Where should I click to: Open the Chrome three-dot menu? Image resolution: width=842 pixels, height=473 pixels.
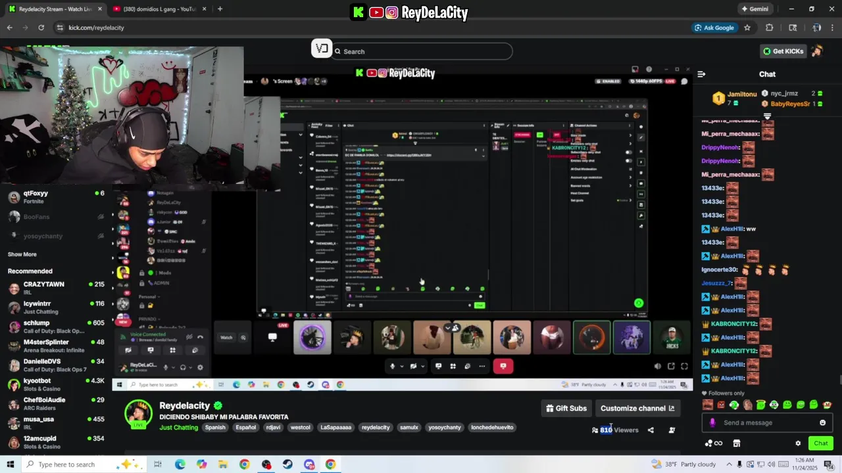tap(833, 28)
